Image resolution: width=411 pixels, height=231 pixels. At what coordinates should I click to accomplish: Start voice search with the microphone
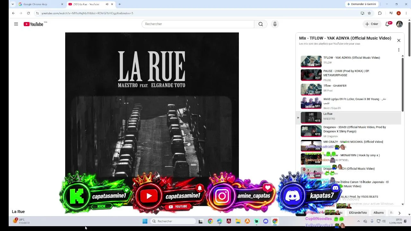275,24
